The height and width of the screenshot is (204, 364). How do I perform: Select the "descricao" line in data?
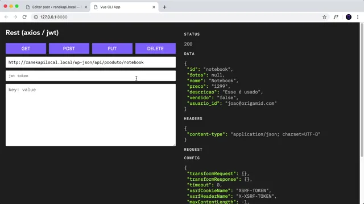click(225, 92)
